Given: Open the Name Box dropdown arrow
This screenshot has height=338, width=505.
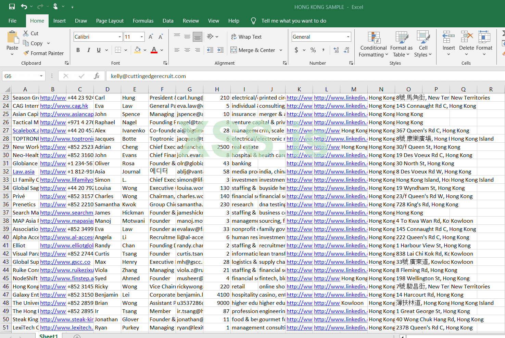Looking at the screenshot, I should coord(41,76).
